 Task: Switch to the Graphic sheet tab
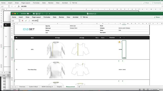(x=59, y=87)
